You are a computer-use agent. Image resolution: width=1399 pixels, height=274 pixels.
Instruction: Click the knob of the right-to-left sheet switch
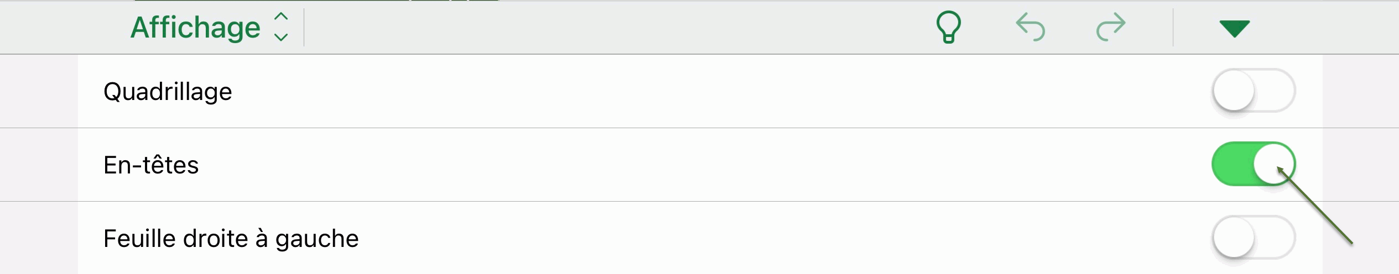(1234, 238)
